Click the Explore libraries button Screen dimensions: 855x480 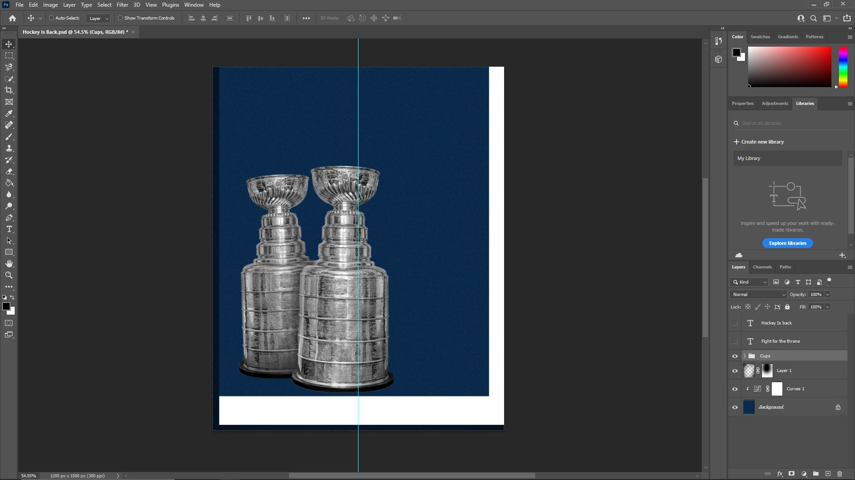coord(787,243)
